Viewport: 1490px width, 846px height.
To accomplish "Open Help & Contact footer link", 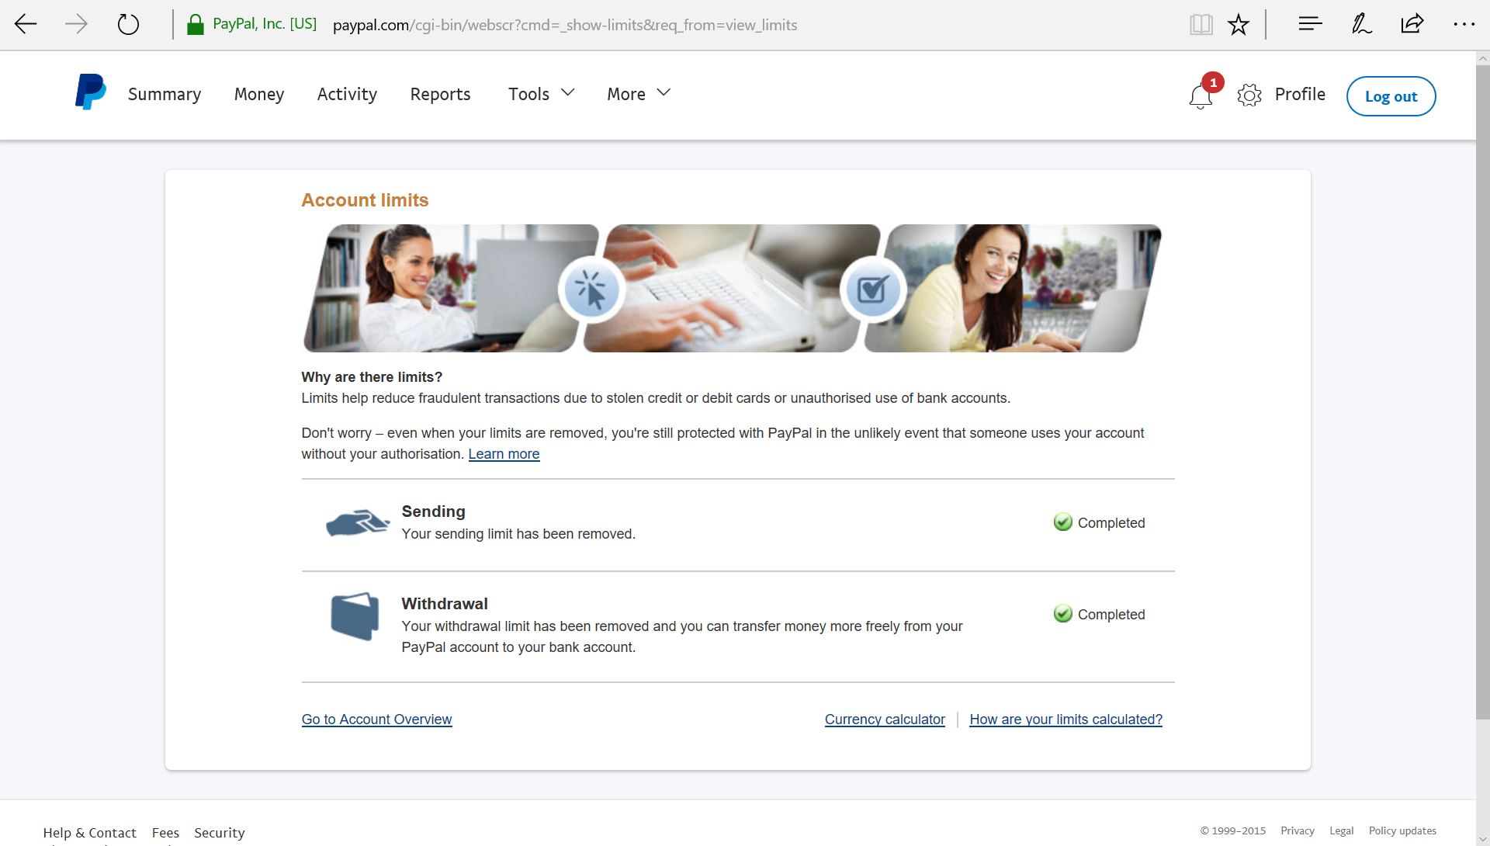I will (89, 833).
